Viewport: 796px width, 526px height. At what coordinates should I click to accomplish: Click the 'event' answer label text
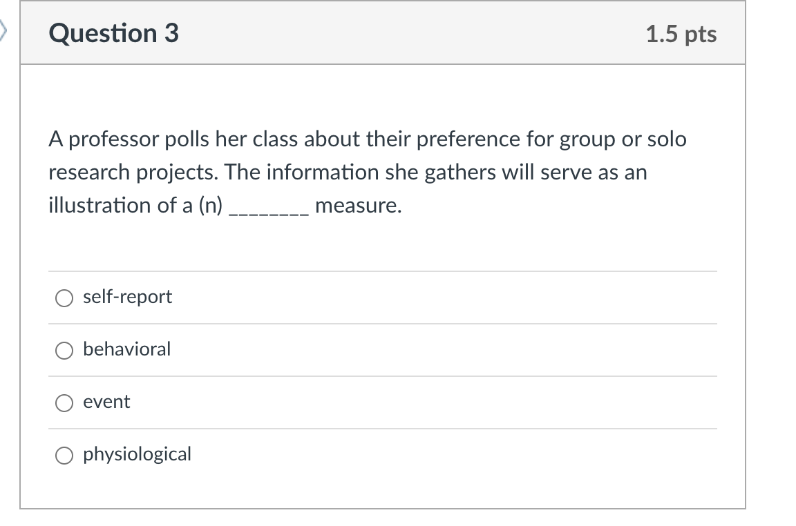(x=106, y=402)
